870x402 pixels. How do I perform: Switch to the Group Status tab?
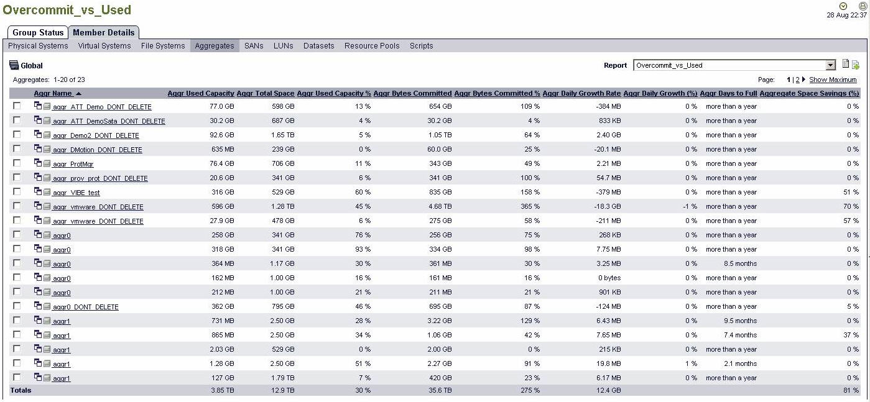coord(38,32)
